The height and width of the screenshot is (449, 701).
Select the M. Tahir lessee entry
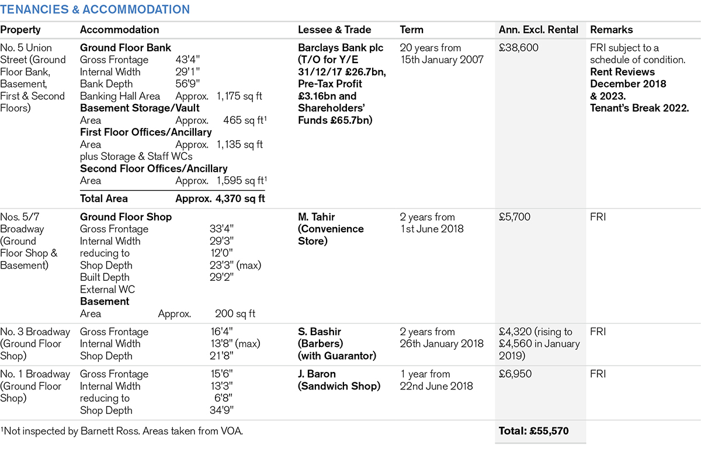[318, 217]
